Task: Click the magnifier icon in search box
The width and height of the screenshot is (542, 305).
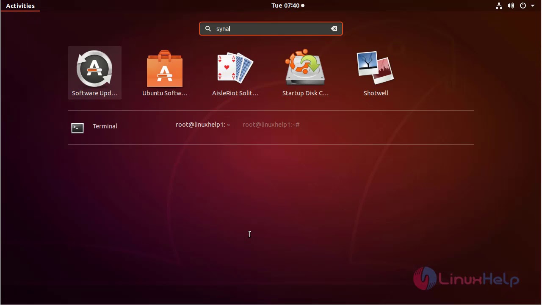Action: [208, 29]
